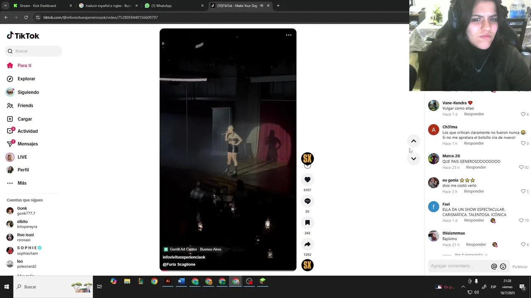Open SOPHIE's followed account
The image size is (531, 298).
pos(24,250)
